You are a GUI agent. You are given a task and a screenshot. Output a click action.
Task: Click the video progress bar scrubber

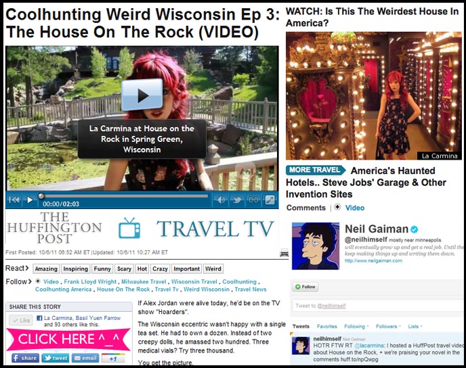[41, 196]
